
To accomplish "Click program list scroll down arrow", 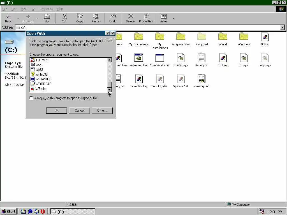I will [x=110, y=90].
